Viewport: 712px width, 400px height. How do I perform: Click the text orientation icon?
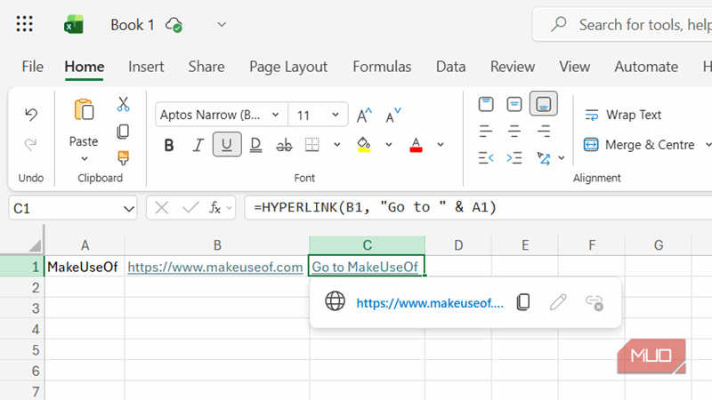544,158
